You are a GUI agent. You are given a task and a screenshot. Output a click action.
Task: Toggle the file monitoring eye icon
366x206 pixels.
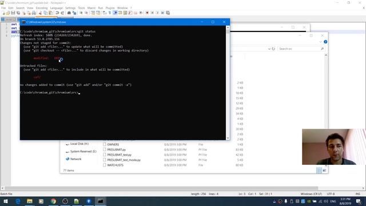pos(141,13)
